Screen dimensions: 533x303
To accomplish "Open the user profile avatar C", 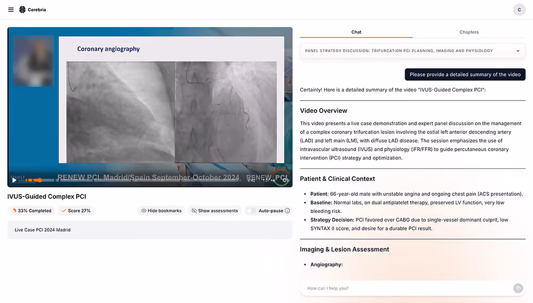I will click(519, 10).
